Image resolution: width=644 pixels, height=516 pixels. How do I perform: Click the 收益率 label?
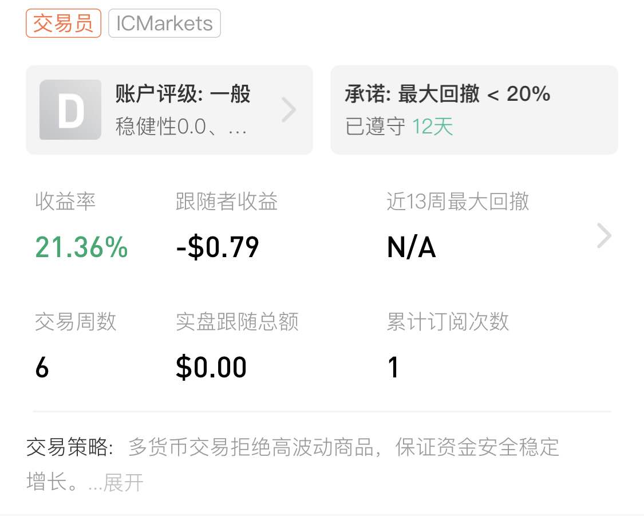(x=65, y=202)
